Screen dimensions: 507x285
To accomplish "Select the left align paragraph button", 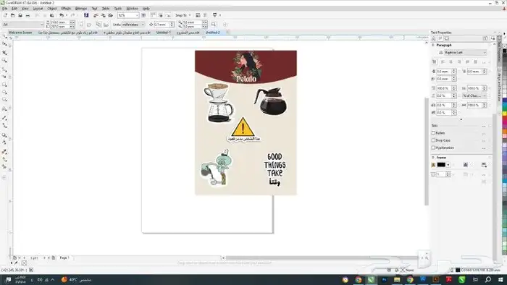I will pos(443,61).
